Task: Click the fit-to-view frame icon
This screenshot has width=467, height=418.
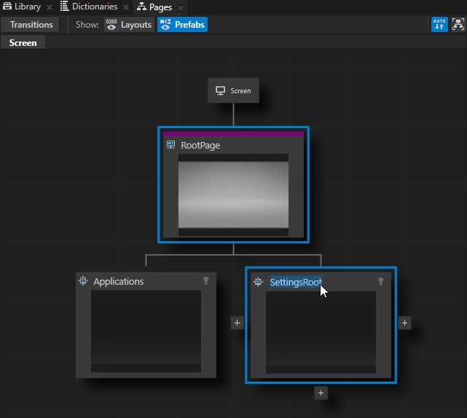Action: click(458, 25)
